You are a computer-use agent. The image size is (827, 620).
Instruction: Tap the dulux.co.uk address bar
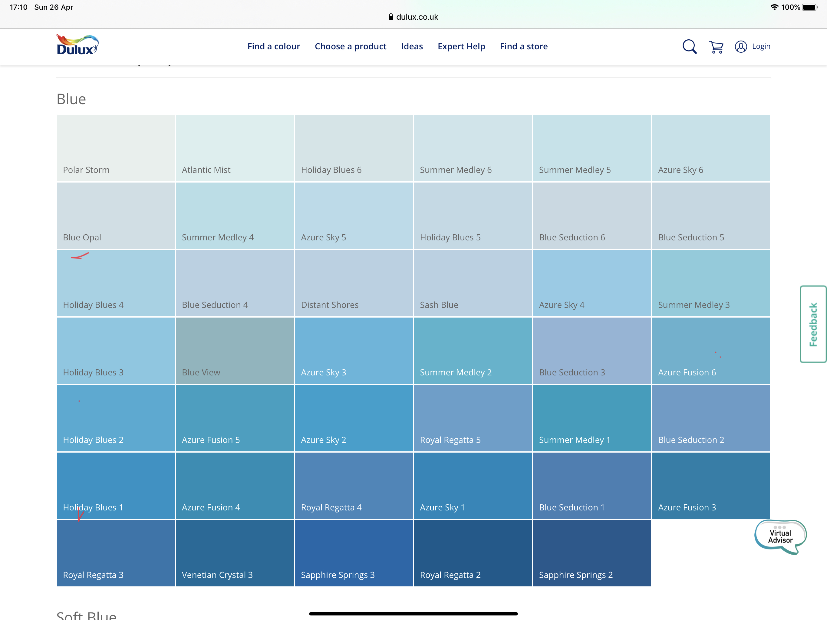click(x=417, y=17)
